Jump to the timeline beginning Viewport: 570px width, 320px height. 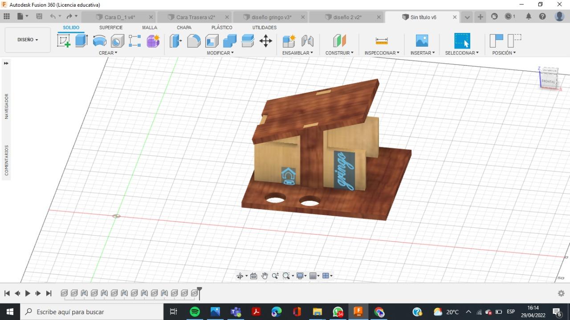7,293
